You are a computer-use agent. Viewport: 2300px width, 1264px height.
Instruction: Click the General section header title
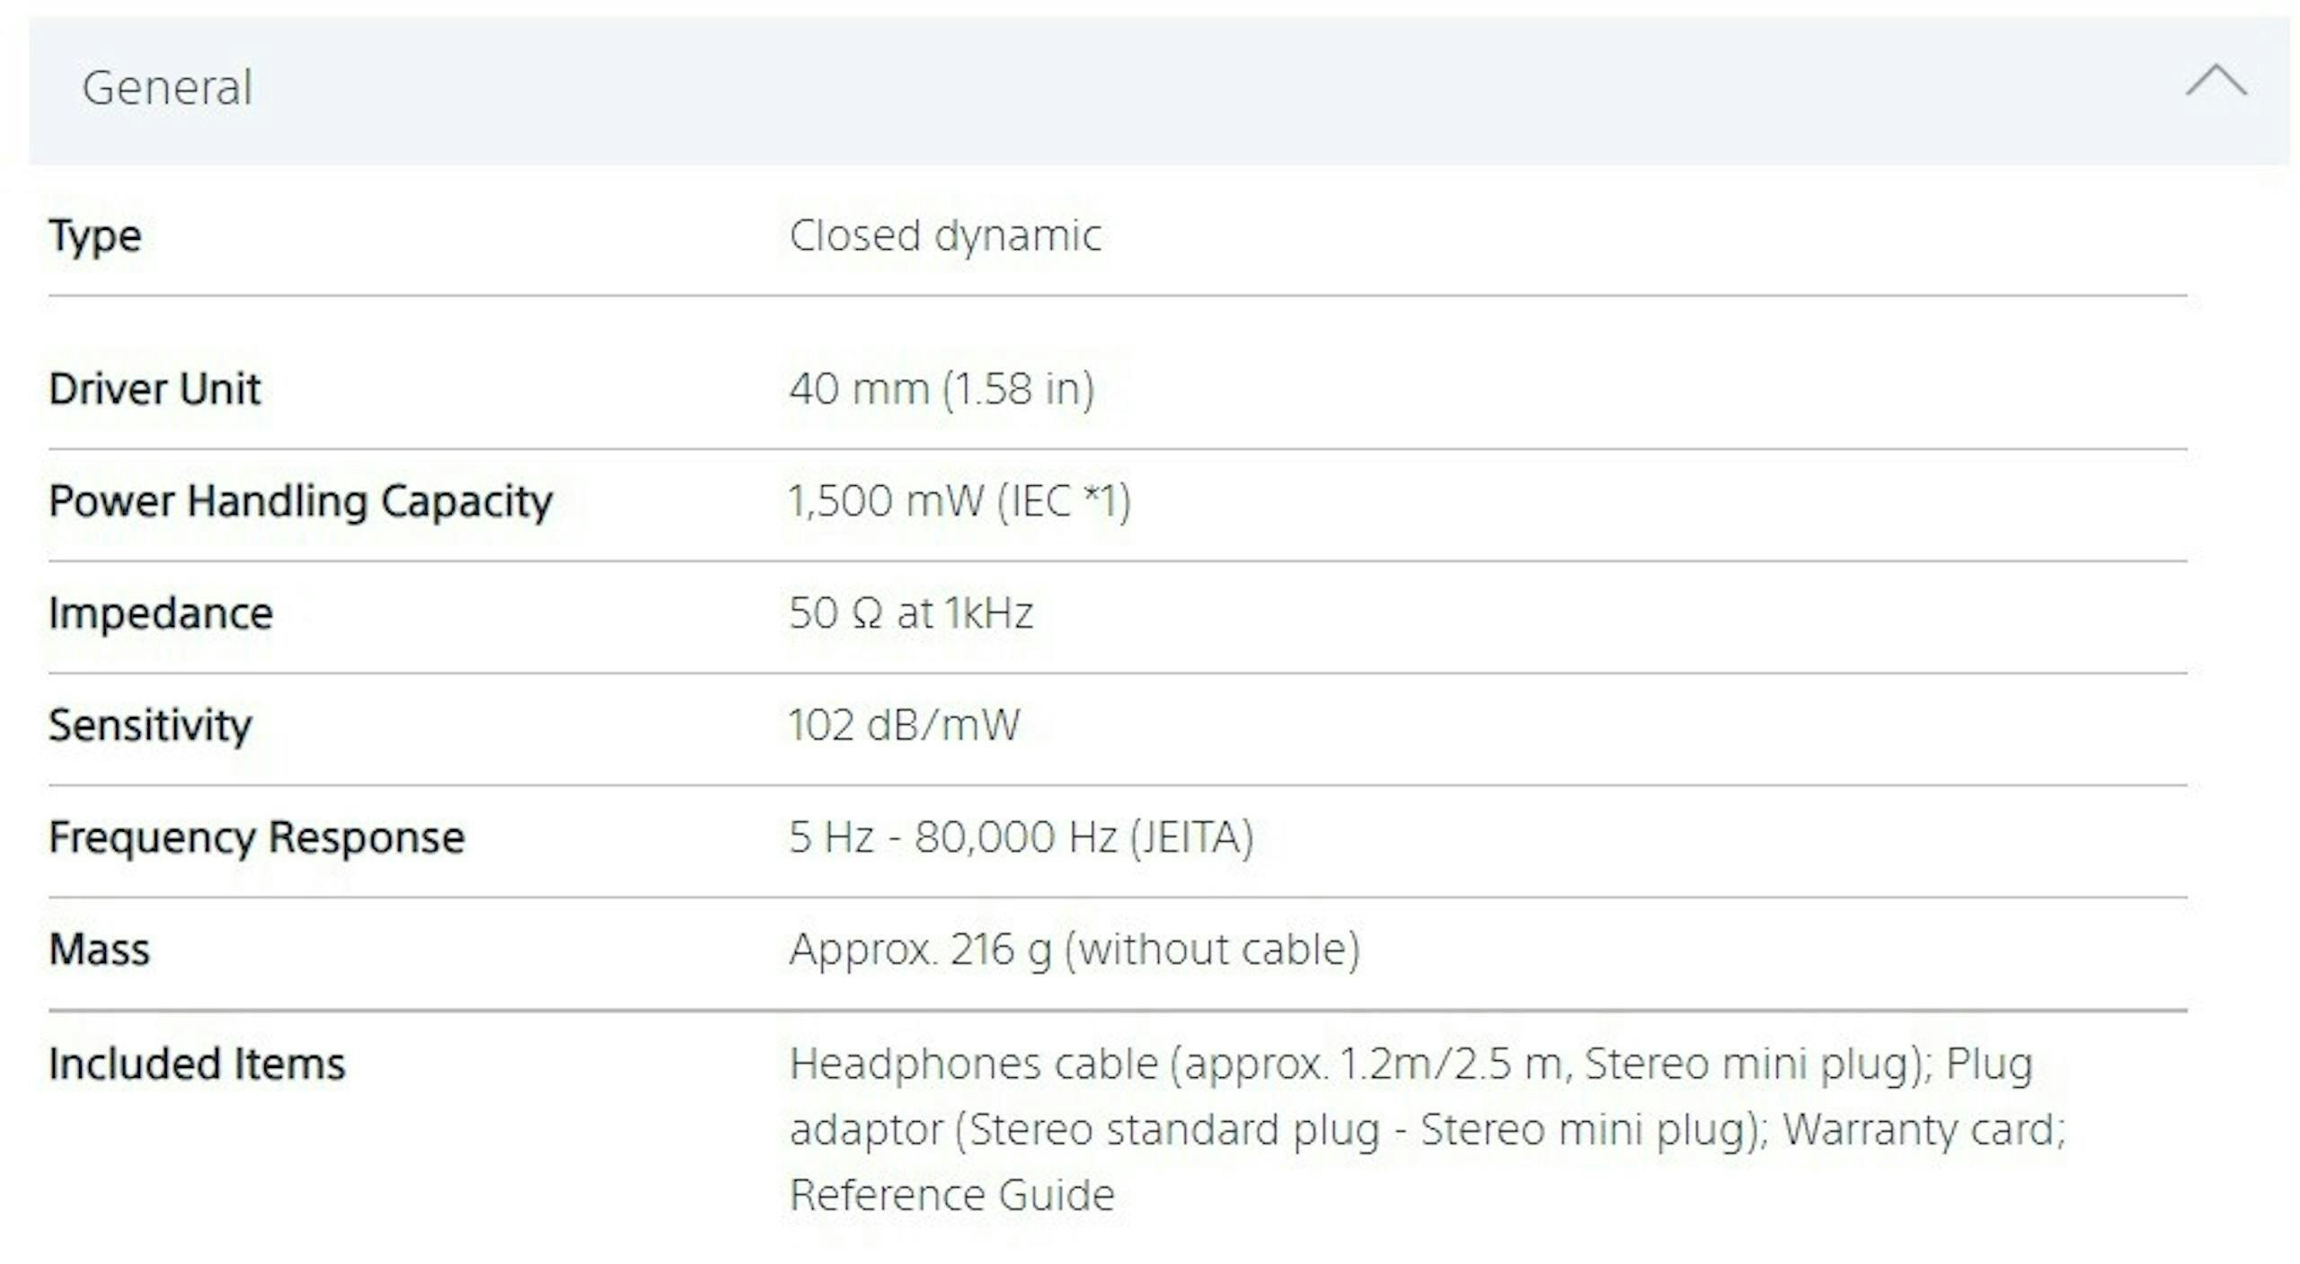click(167, 88)
